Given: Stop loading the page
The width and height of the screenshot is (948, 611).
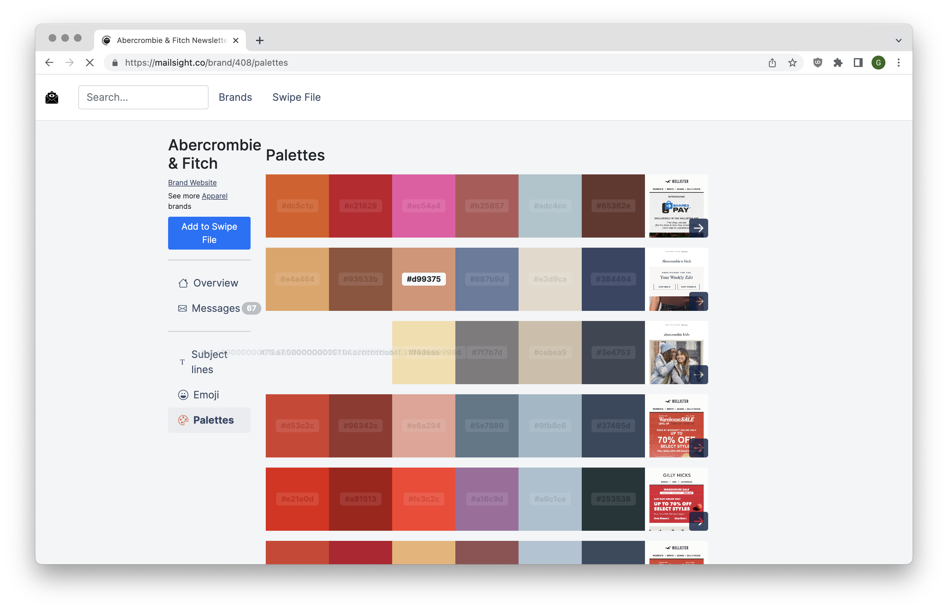Looking at the screenshot, I should click(x=90, y=63).
